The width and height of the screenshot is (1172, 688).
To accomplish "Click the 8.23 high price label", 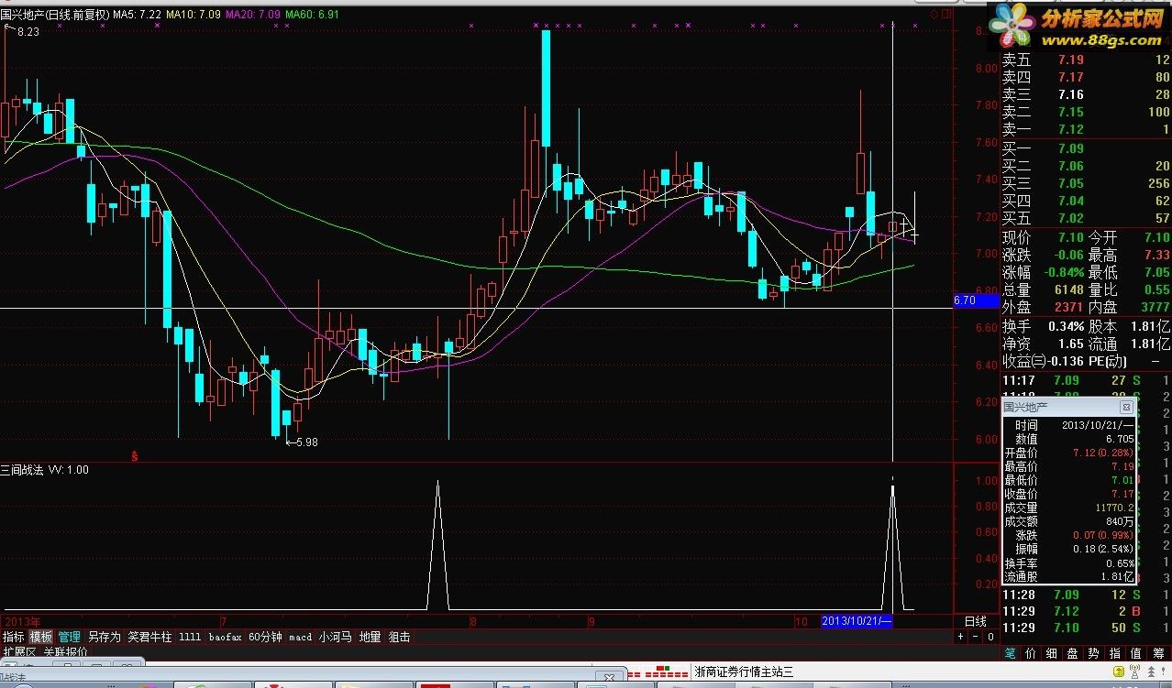I will [28, 32].
